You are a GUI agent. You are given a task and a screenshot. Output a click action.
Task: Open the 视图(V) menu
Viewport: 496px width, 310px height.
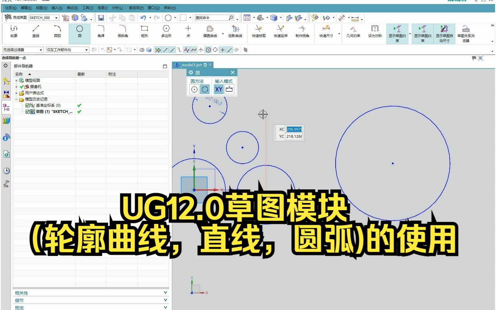42,8
